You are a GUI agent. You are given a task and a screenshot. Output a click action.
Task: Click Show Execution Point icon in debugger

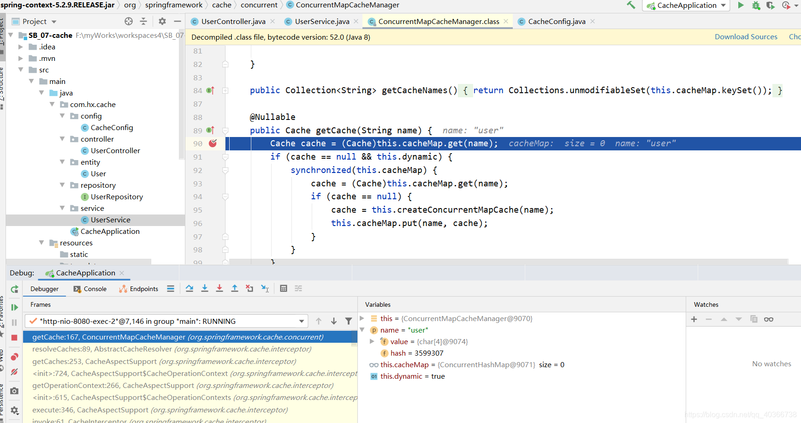pyautogui.click(x=171, y=288)
